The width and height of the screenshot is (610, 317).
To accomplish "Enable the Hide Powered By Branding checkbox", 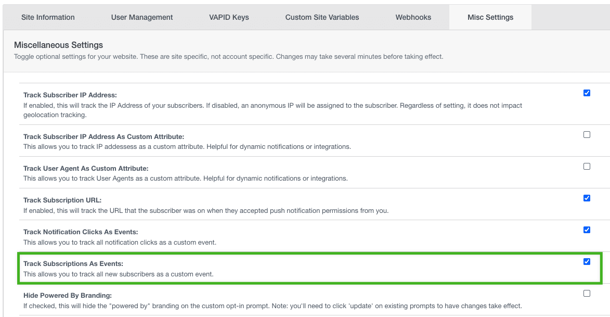I will [587, 294].
